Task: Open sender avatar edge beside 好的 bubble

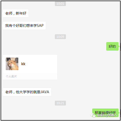Action: [120, 46]
